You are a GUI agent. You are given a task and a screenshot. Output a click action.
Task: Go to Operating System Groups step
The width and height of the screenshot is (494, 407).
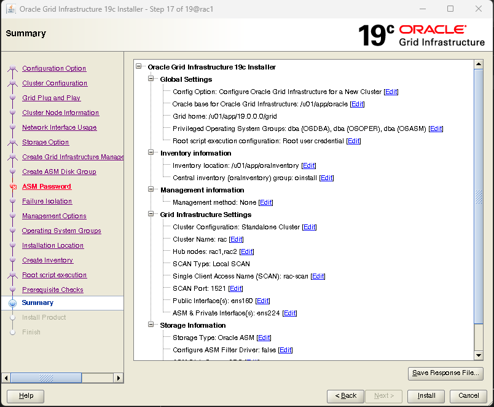tap(61, 231)
